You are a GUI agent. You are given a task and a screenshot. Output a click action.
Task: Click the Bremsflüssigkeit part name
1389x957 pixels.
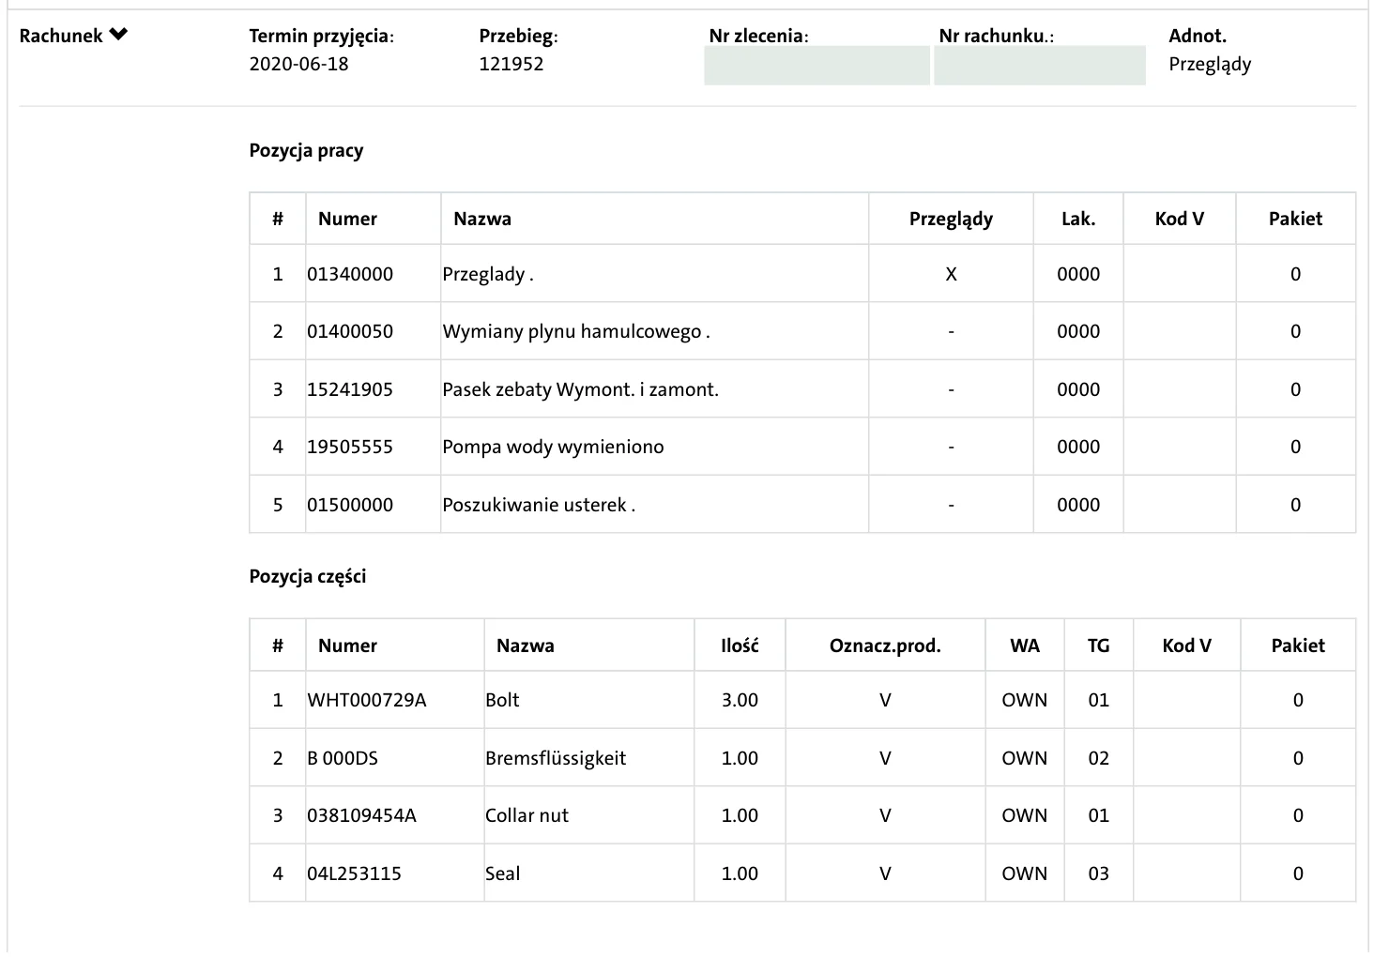(556, 758)
